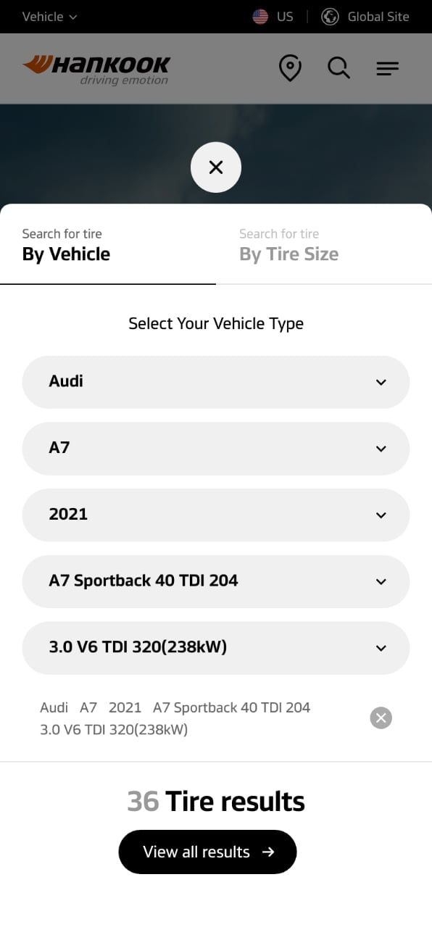Click the US flag icon

pyautogui.click(x=260, y=17)
